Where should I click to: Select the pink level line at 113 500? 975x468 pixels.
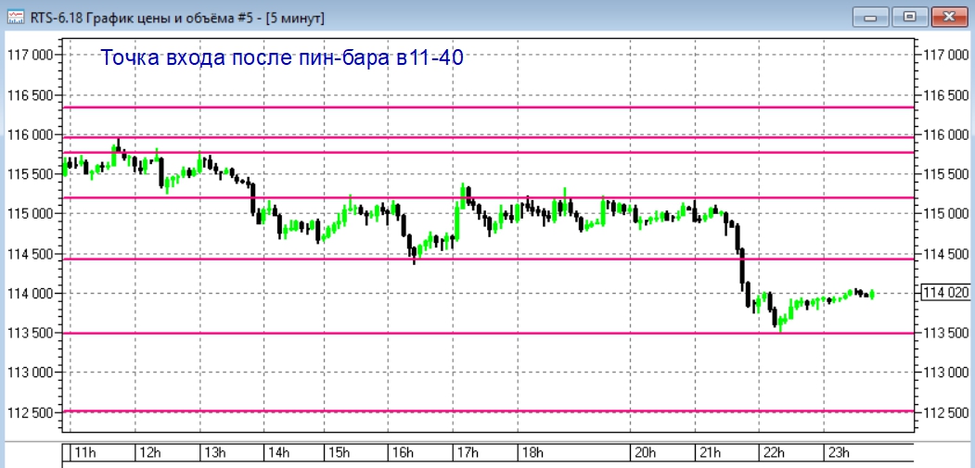[488, 333]
